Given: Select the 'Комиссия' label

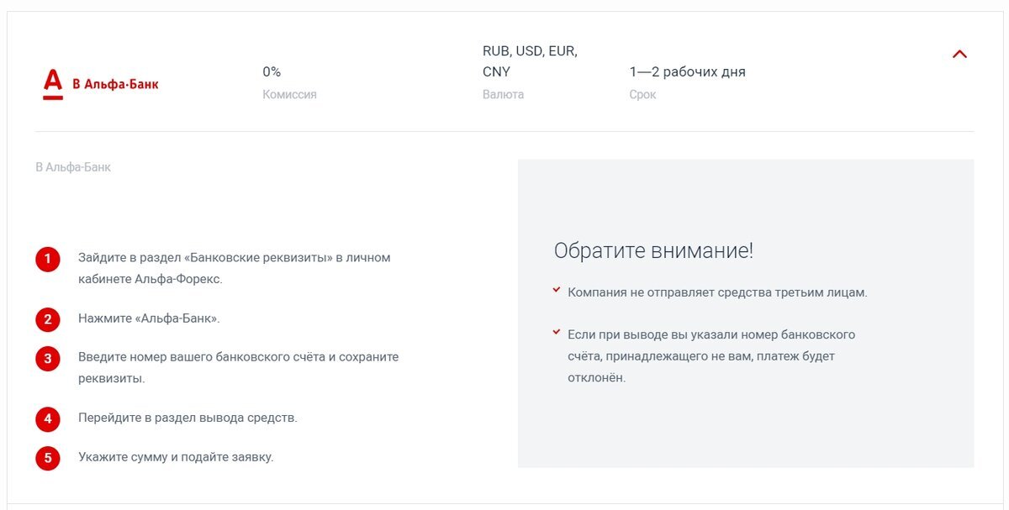Looking at the screenshot, I should (289, 94).
